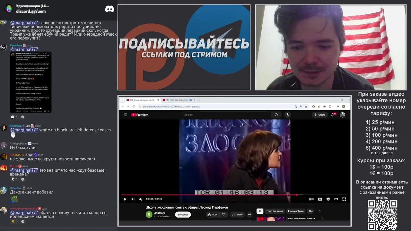Open browser tab search dropdown arrow

pyautogui.click(x=122, y=100)
